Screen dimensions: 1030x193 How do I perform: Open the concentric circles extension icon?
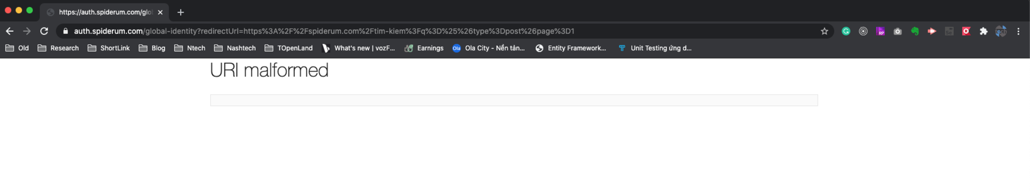pyautogui.click(x=863, y=31)
